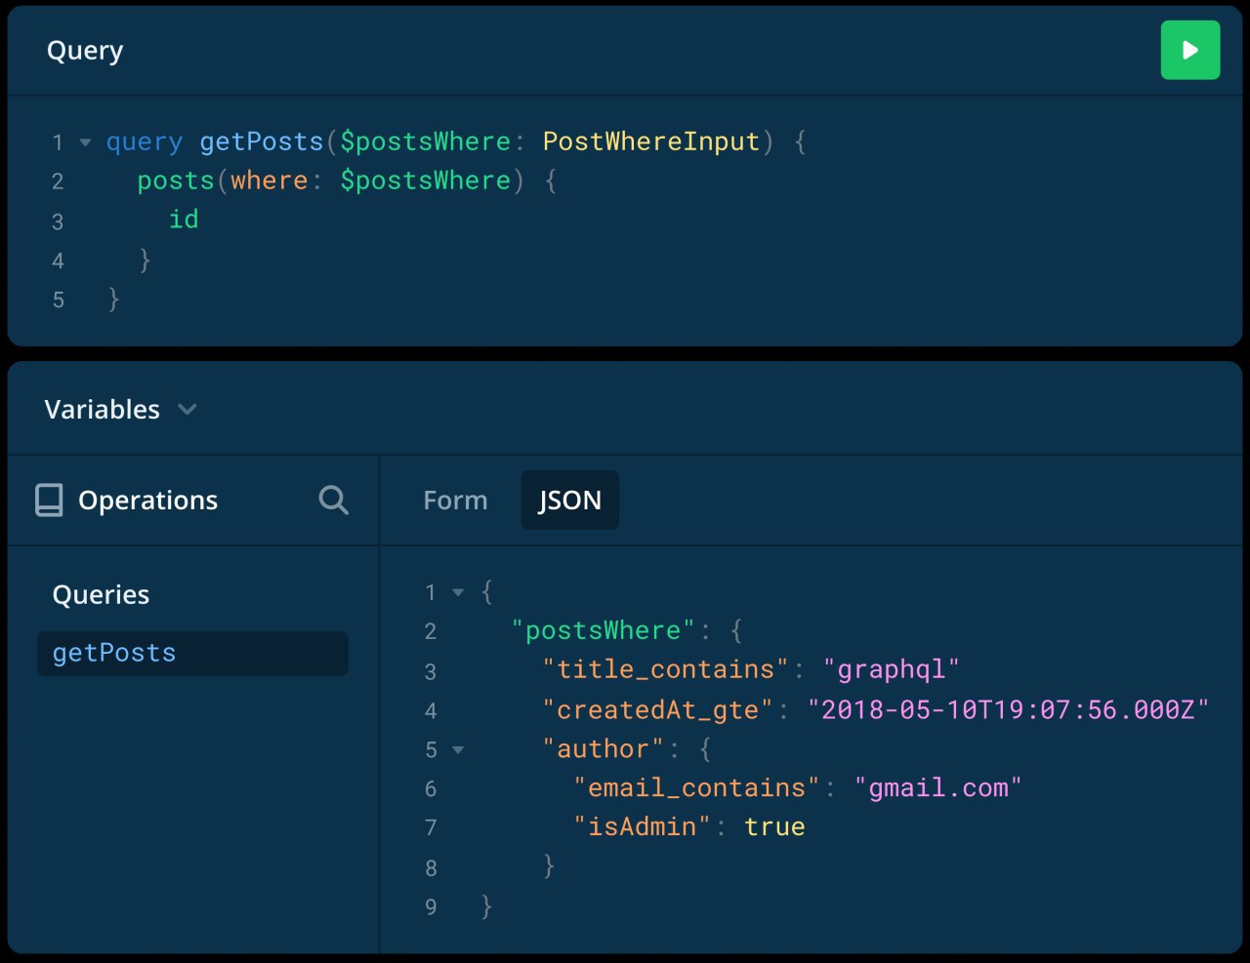Click the "isAdmin" key

pos(643,826)
